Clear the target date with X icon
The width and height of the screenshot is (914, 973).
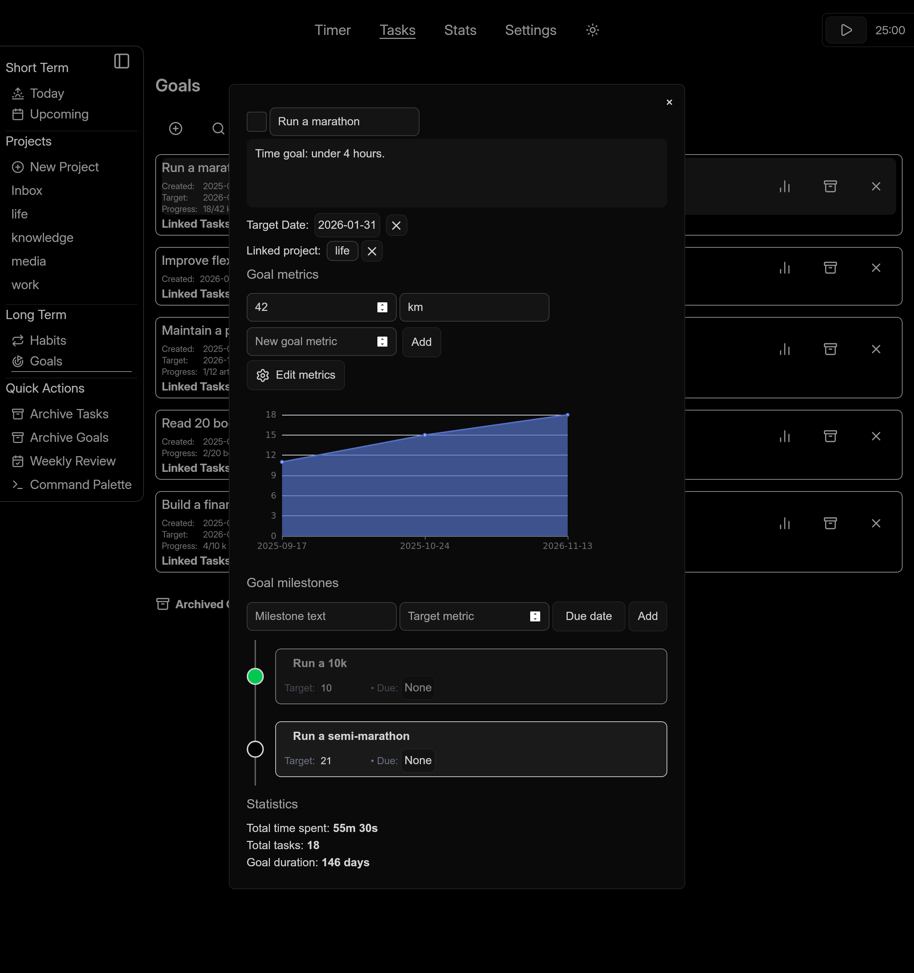coord(396,226)
